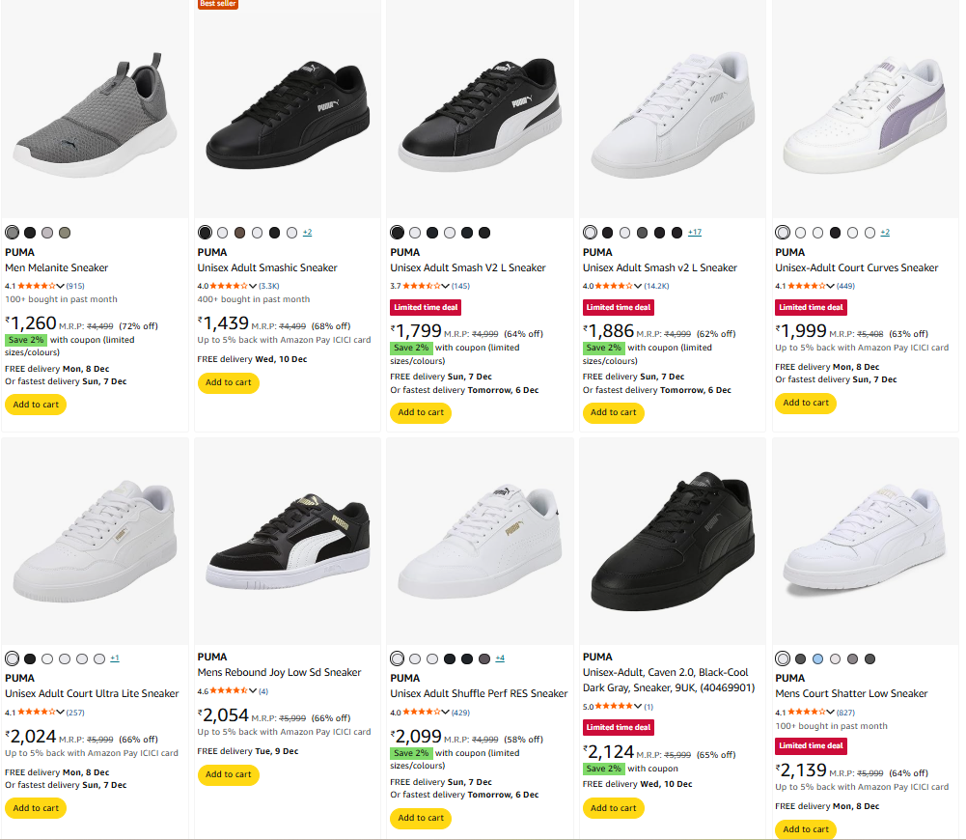The height and width of the screenshot is (840, 966).
Task: Expand +4 colors on Shuffle Perf RES
Action: (x=500, y=658)
